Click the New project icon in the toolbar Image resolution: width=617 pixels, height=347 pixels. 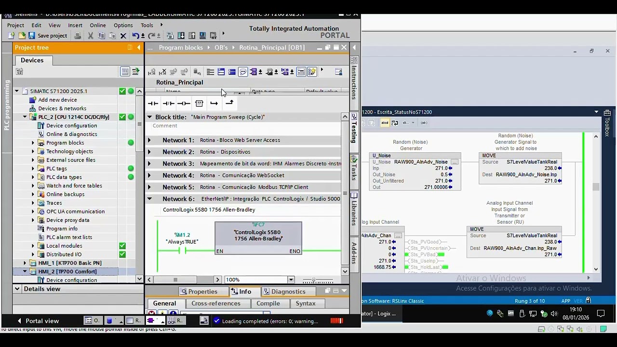click(x=12, y=36)
